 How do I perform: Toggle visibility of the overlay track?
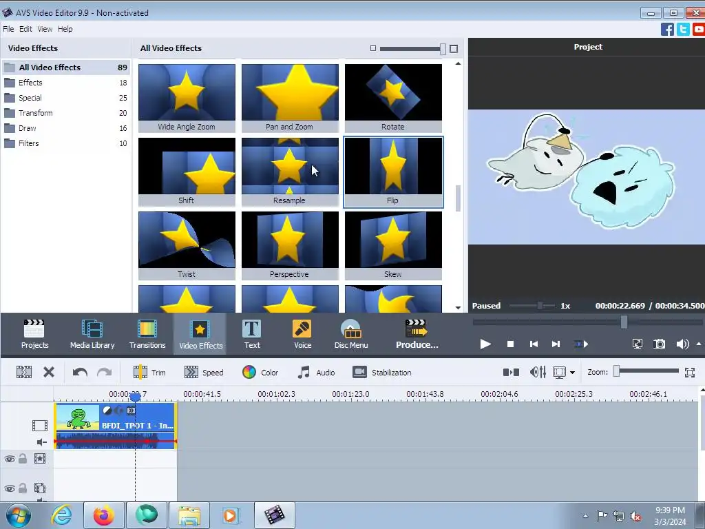pyautogui.click(x=10, y=488)
